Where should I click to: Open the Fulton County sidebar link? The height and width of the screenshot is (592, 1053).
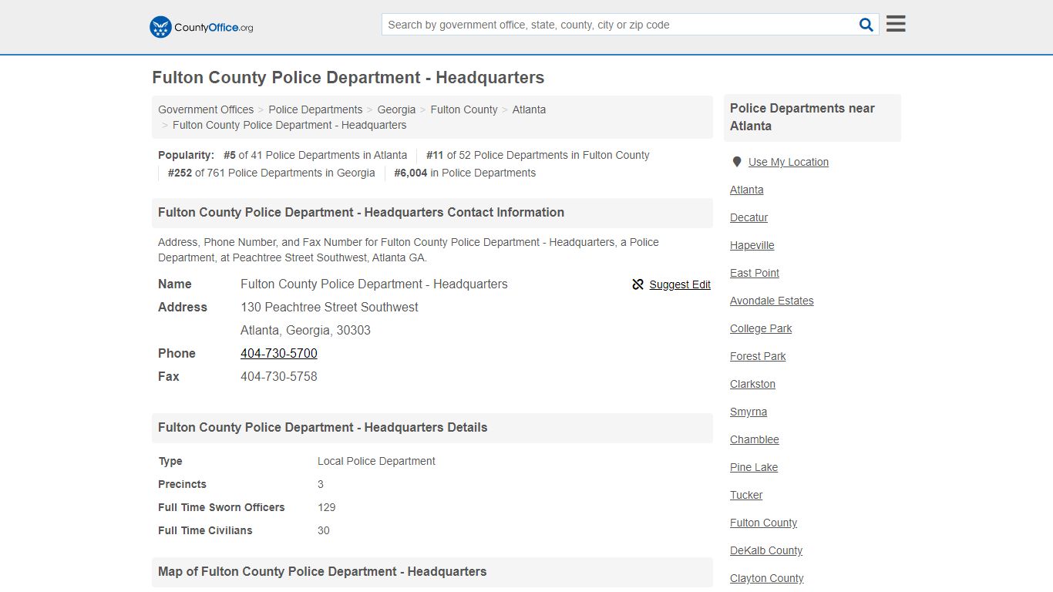click(x=763, y=523)
